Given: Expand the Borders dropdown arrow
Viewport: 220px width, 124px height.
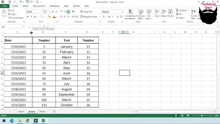Looking at the screenshot, I should [x=44, y=17].
